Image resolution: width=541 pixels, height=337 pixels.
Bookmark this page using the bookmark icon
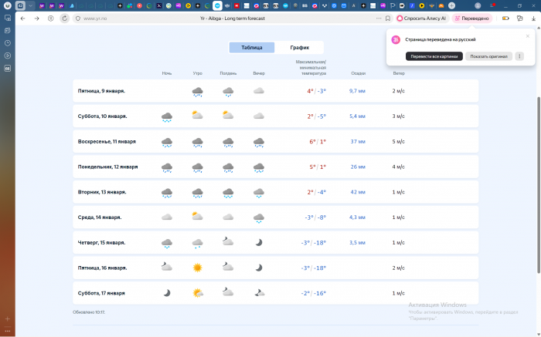(387, 18)
